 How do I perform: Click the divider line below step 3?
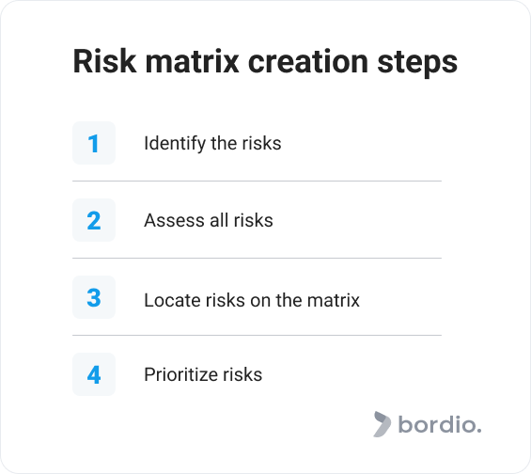pyautogui.click(x=257, y=336)
